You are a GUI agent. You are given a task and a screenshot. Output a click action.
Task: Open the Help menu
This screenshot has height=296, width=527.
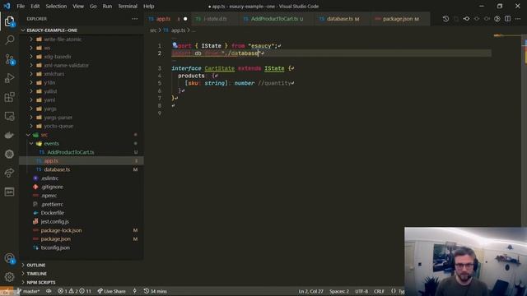click(148, 6)
